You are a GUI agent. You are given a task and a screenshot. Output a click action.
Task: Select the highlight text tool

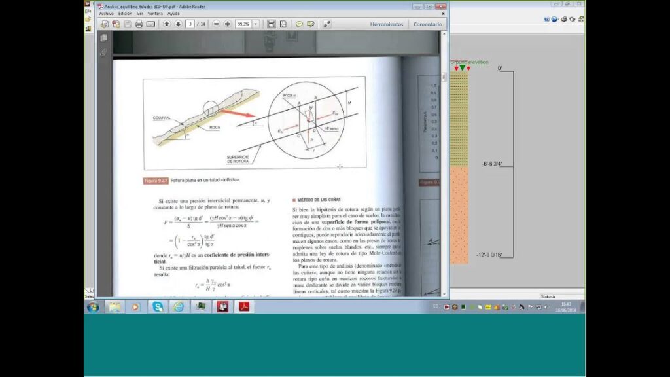pos(311,24)
